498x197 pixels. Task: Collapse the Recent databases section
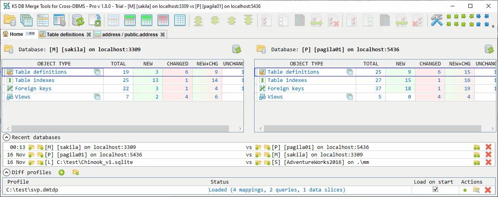(x=6, y=137)
